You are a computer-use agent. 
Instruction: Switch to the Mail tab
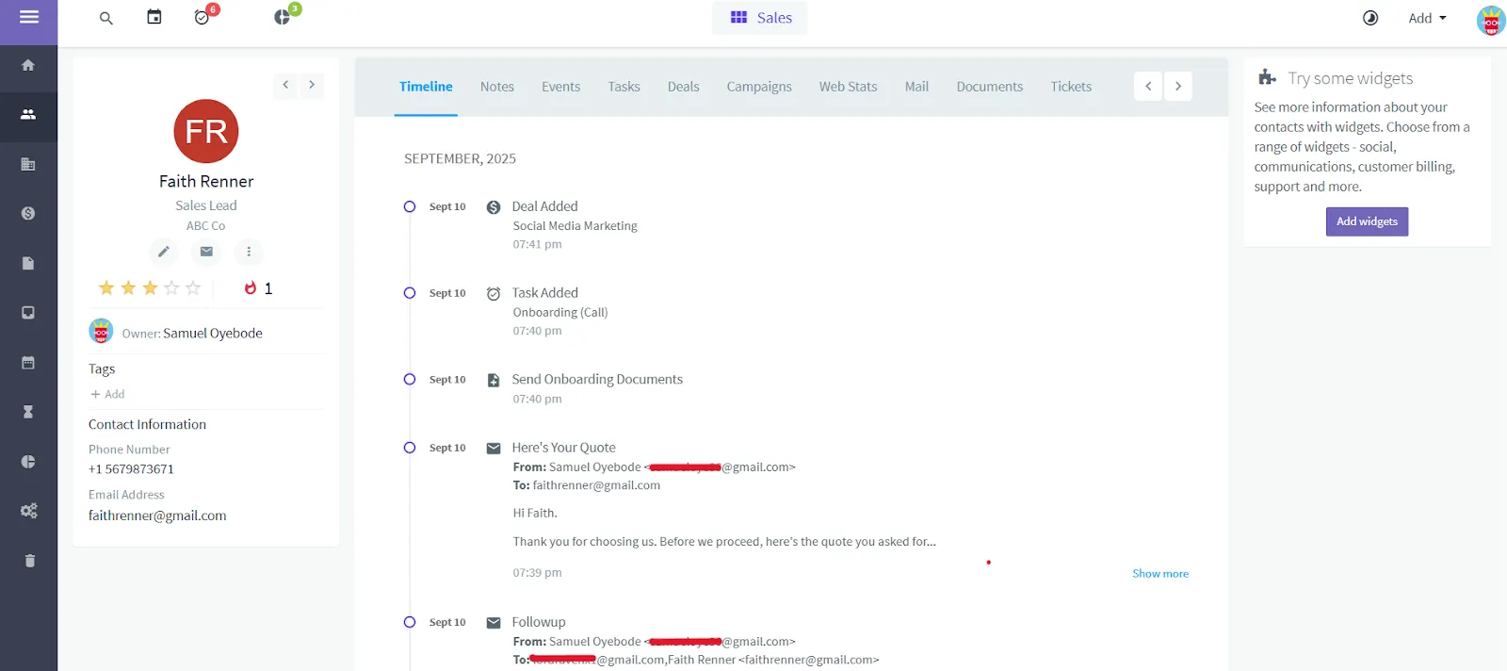[916, 87]
